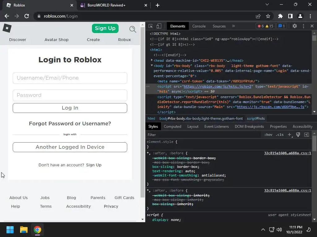
Task: Click the padlock site information icon
Action: tap(39, 16)
